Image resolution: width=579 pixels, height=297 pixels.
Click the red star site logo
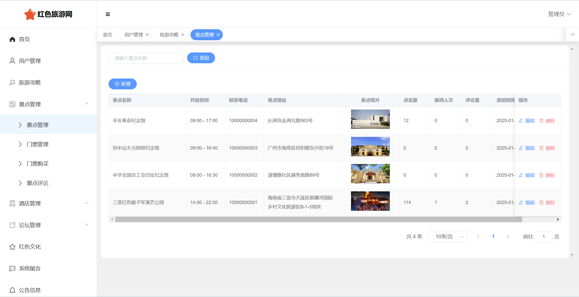point(30,14)
